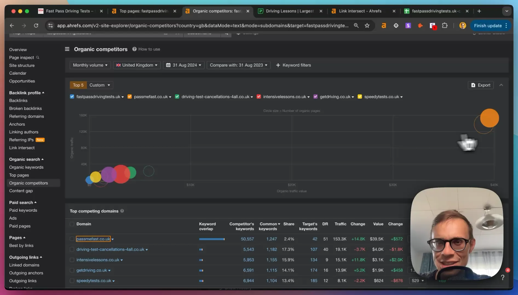This screenshot has height=295, width=518.
Task: Open the United Kingdom country dropdown
Action: (x=137, y=65)
